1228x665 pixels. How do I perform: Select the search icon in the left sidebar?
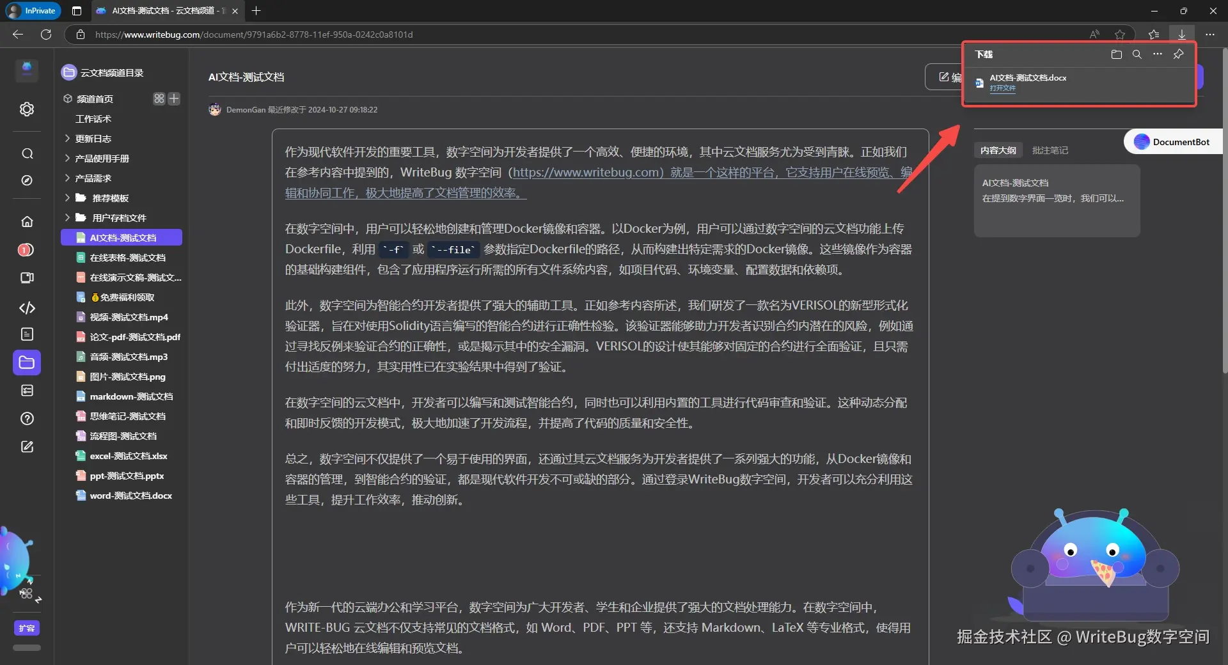click(x=26, y=153)
